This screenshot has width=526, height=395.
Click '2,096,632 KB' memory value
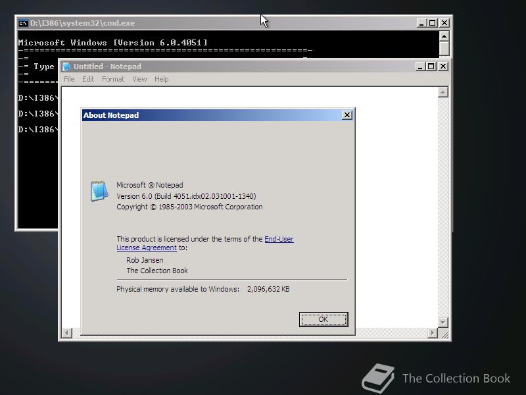(x=268, y=289)
